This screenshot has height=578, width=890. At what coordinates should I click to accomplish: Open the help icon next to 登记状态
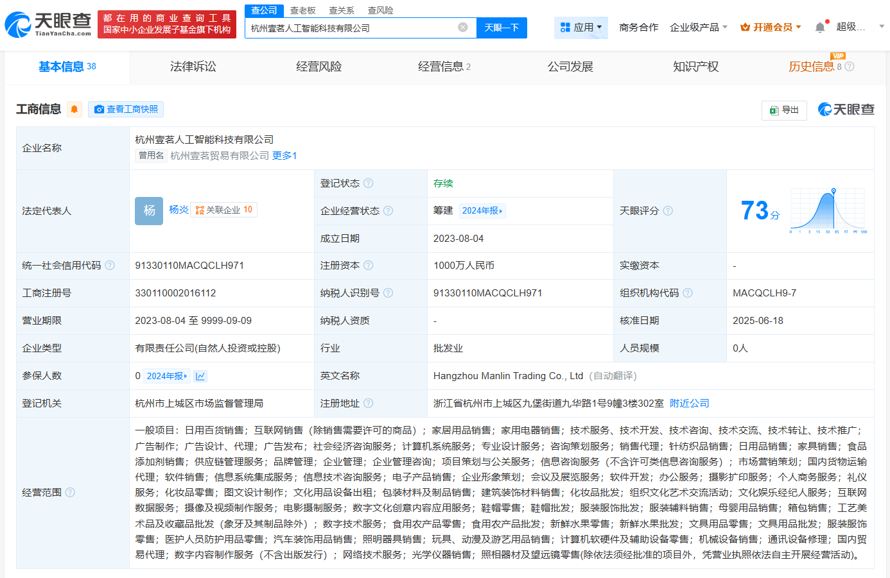(x=369, y=183)
